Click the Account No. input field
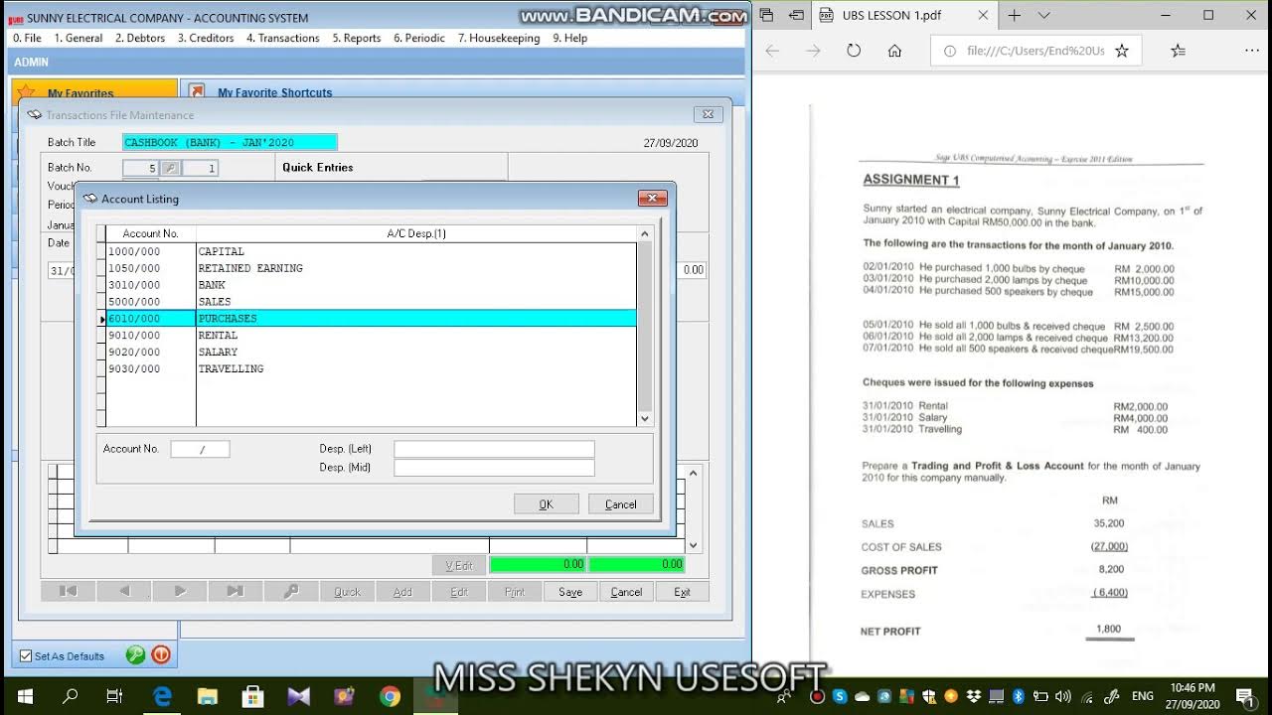Viewport: 1272px width, 715px height. (200, 449)
